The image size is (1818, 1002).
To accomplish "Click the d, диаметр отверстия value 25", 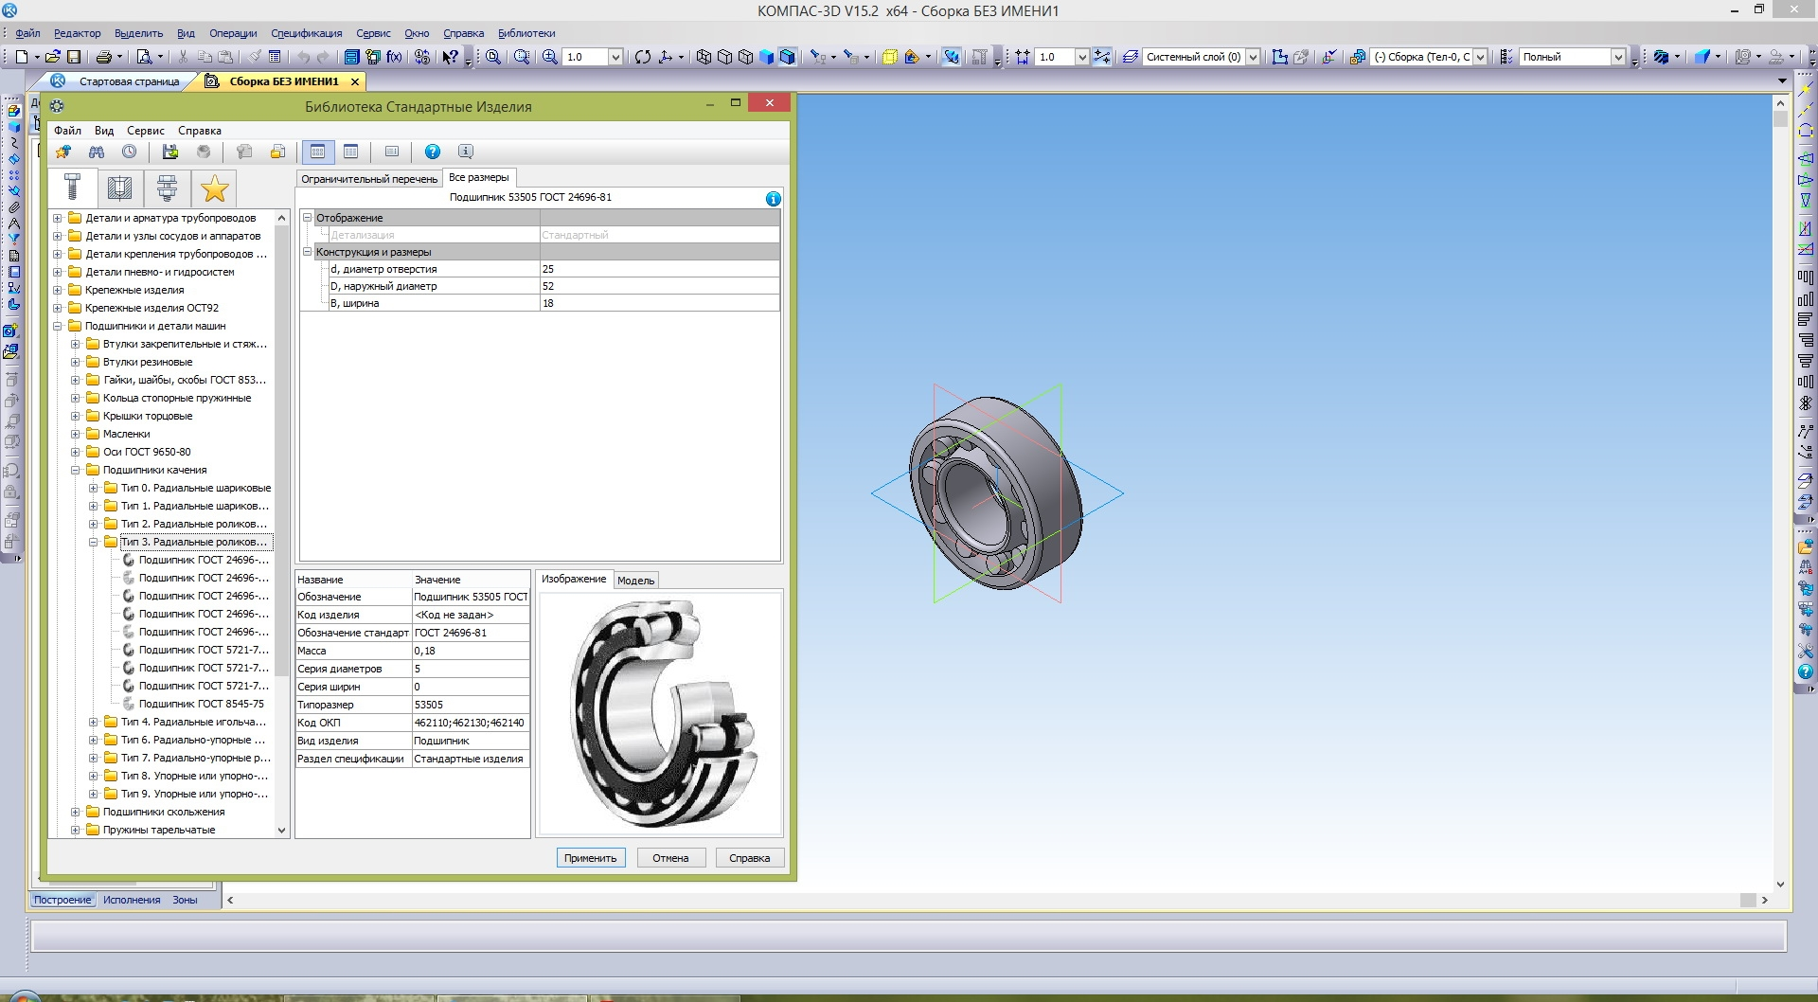I will click(659, 269).
